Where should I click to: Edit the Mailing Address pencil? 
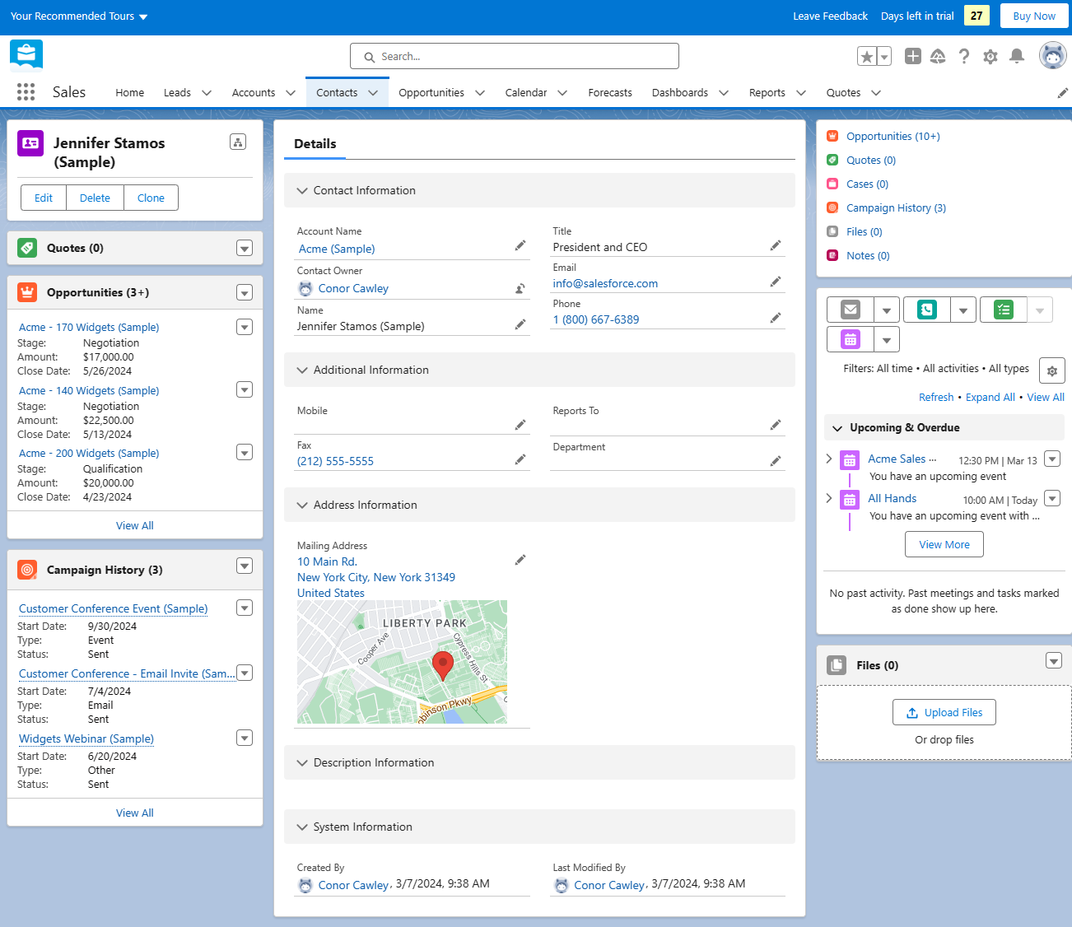click(x=520, y=560)
